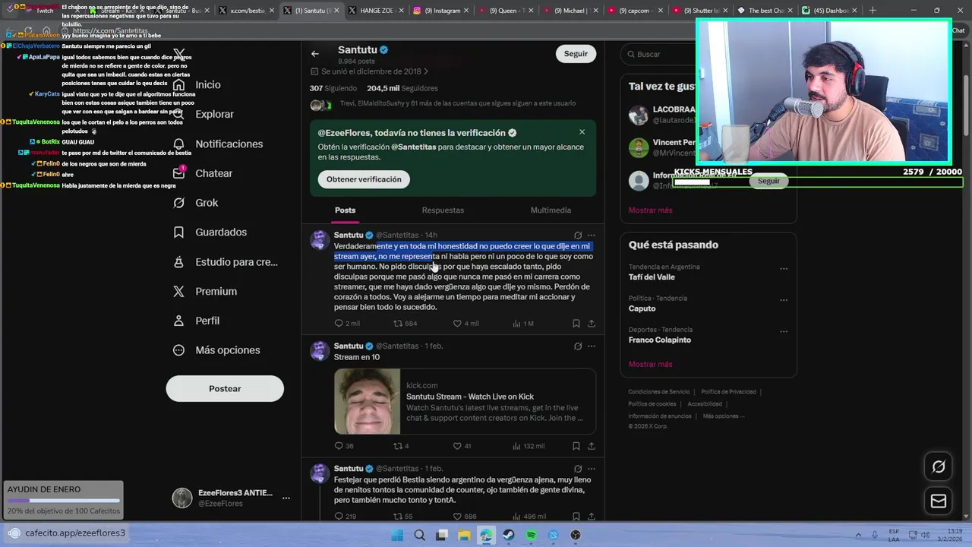The height and width of the screenshot is (547, 972).
Task: Click the Postear button
Action: point(225,388)
